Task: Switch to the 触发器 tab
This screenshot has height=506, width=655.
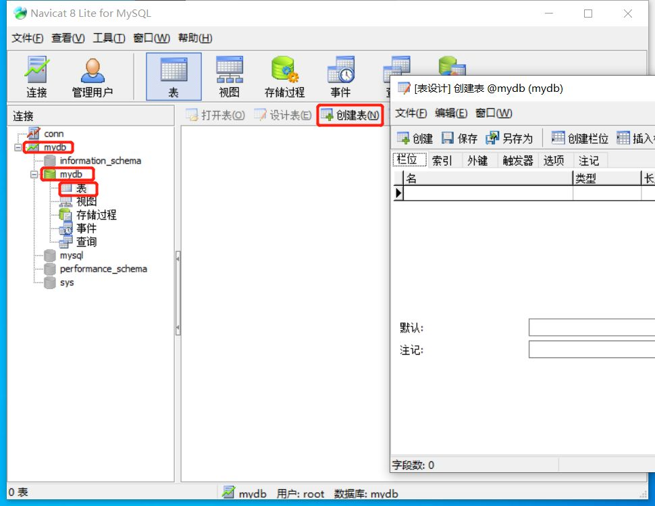Action: click(518, 161)
